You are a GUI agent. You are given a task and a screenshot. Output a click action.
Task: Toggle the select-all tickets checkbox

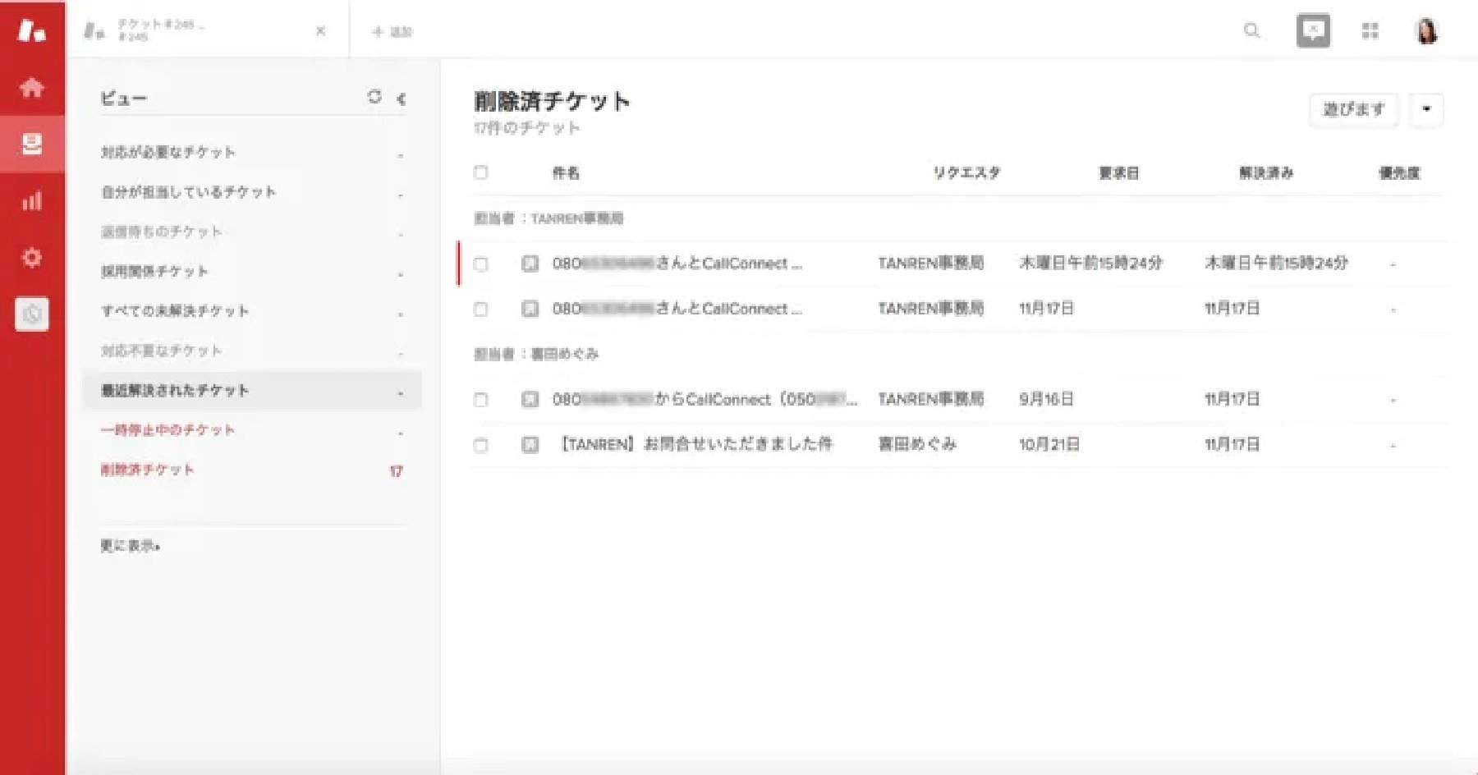[x=481, y=172]
